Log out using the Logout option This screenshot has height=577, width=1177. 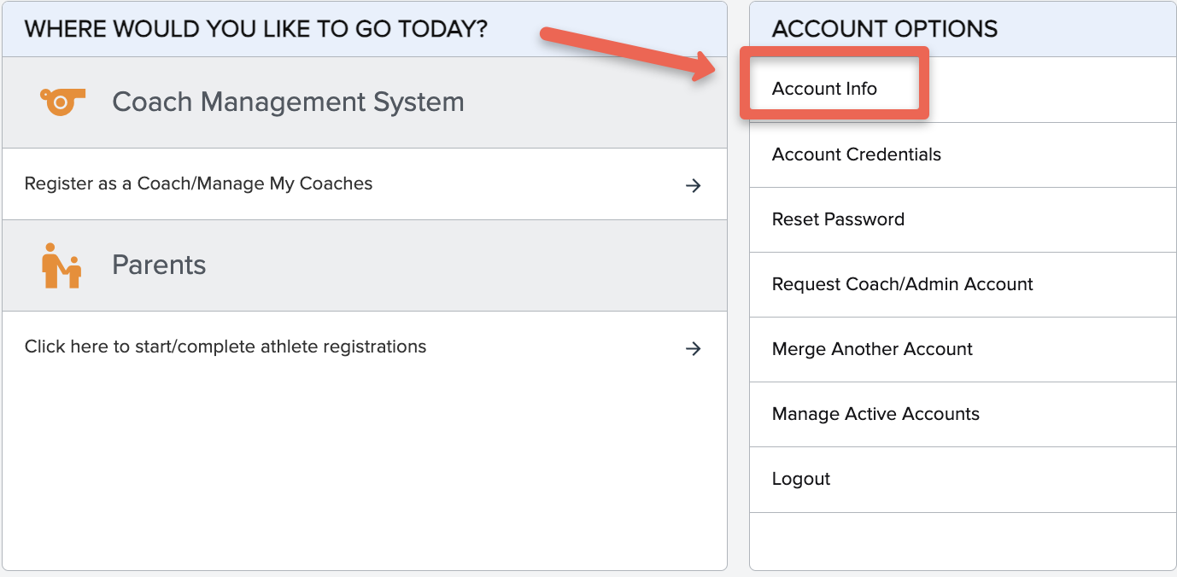pyautogui.click(x=801, y=479)
